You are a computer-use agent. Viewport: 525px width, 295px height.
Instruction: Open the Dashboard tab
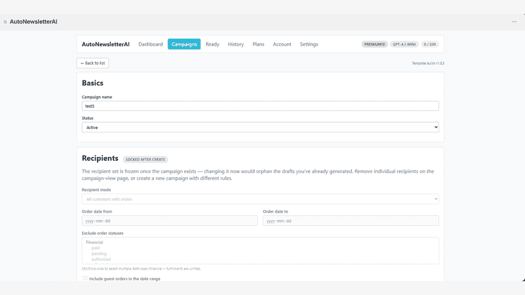(x=150, y=44)
